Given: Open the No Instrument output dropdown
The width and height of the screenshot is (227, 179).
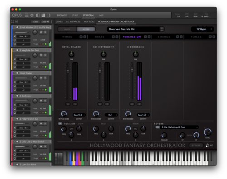Looking at the screenshot, I should (111, 115).
